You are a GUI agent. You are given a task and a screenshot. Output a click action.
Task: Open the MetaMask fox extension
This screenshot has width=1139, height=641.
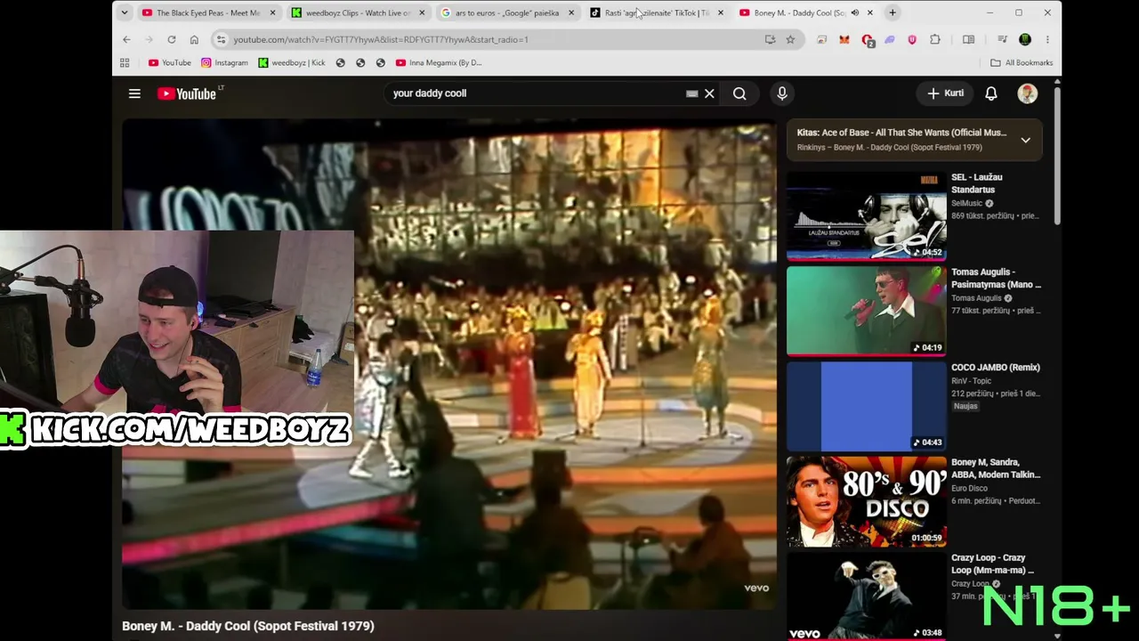[x=844, y=39]
